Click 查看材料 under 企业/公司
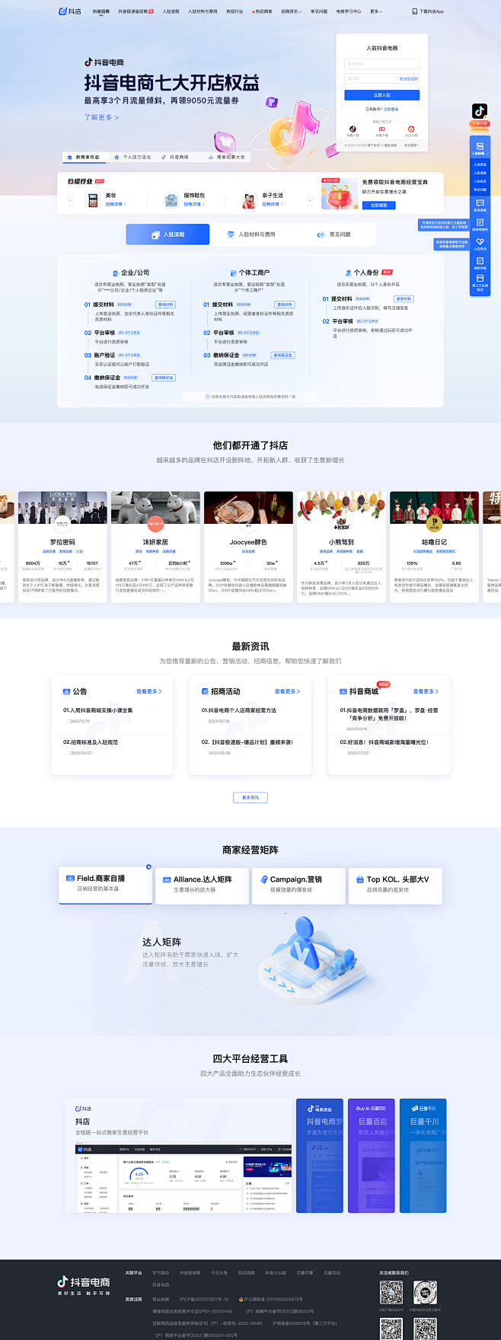 (x=165, y=305)
